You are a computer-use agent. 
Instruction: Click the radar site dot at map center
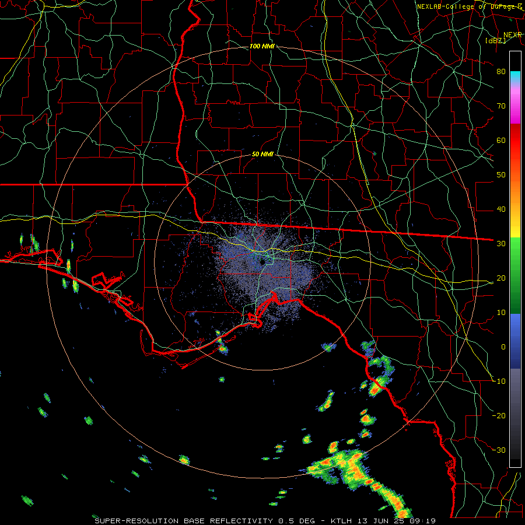[x=263, y=262]
